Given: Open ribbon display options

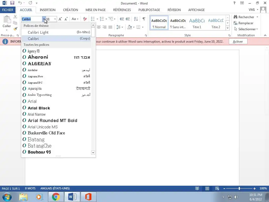Looking at the screenshot, I should [x=242, y=3].
